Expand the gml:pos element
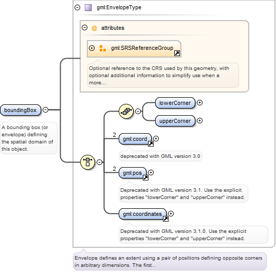Screen dimensions: 276x272 click(151, 173)
